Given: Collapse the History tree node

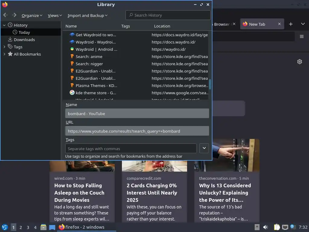Looking at the screenshot, I should click(4, 25).
